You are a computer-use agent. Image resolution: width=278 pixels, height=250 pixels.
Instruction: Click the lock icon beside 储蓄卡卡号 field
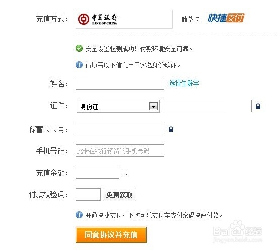[x=171, y=129]
